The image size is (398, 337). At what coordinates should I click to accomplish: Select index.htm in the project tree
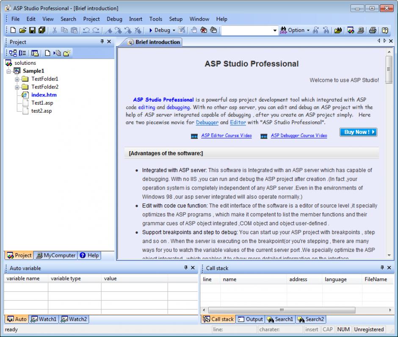tap(44, 95)
